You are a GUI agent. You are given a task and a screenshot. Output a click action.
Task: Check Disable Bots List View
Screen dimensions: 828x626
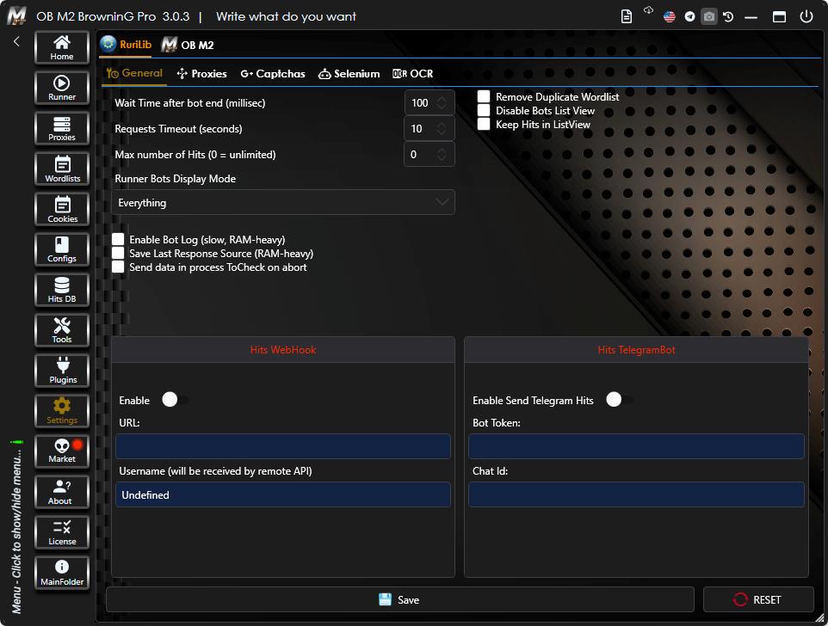tap(484, 110)
